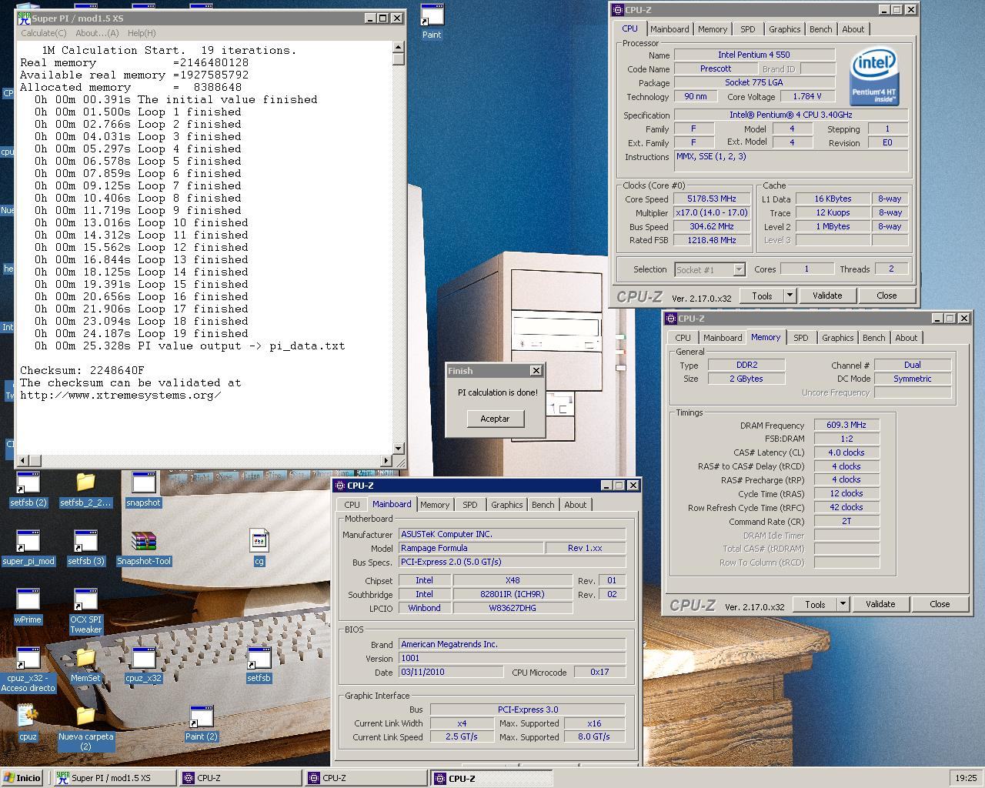This screenshot has width=985, height=788.
Task: Open the Paint (2) shortcut
Action: point(202,723)
